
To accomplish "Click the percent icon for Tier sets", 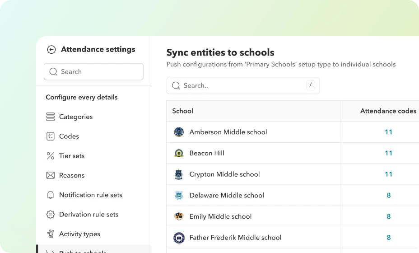I will coord(51,156).
